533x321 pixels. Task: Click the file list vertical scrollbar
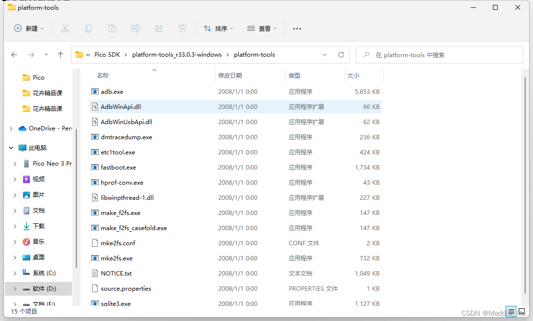525,185
